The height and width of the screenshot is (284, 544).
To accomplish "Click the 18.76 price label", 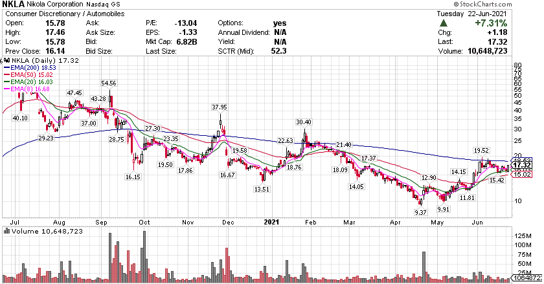I will pyautogui.click(x=294, y=167).
